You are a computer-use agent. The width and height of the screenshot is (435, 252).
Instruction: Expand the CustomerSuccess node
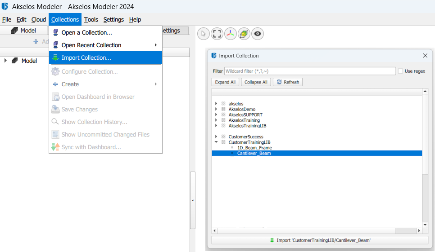point(216,137)
